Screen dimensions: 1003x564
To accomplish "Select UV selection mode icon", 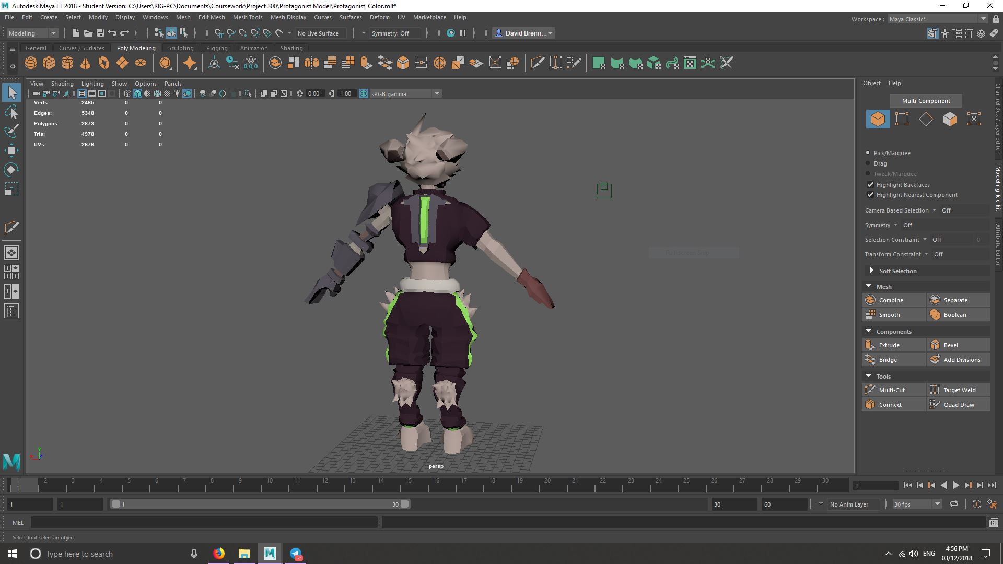I will (974, 119).
